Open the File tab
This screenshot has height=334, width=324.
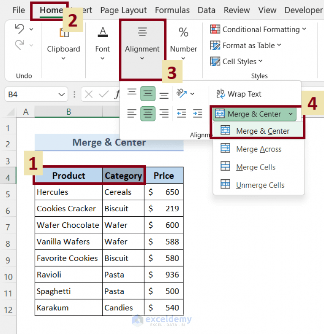[x=19, y=10]
